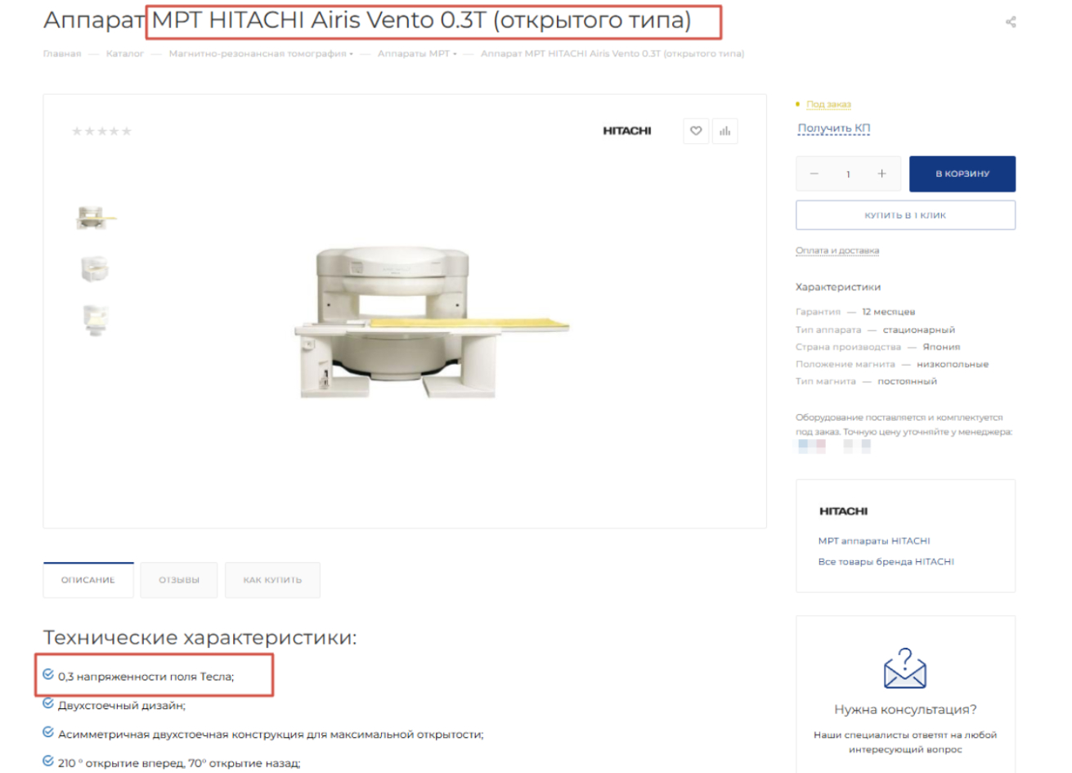The image size is (1072, 773).
Task: Open «Все товары бренда HITACHI» link
Action: (x=886, y=562)
